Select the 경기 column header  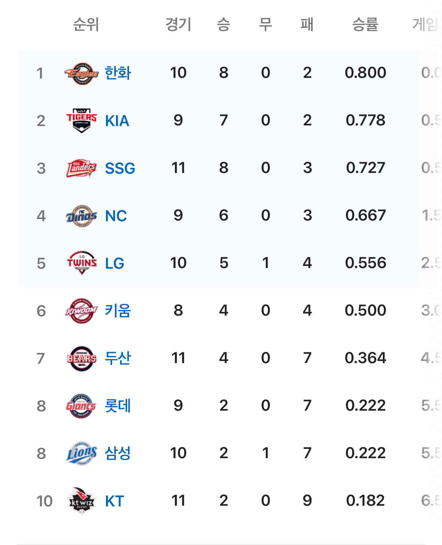178,24
